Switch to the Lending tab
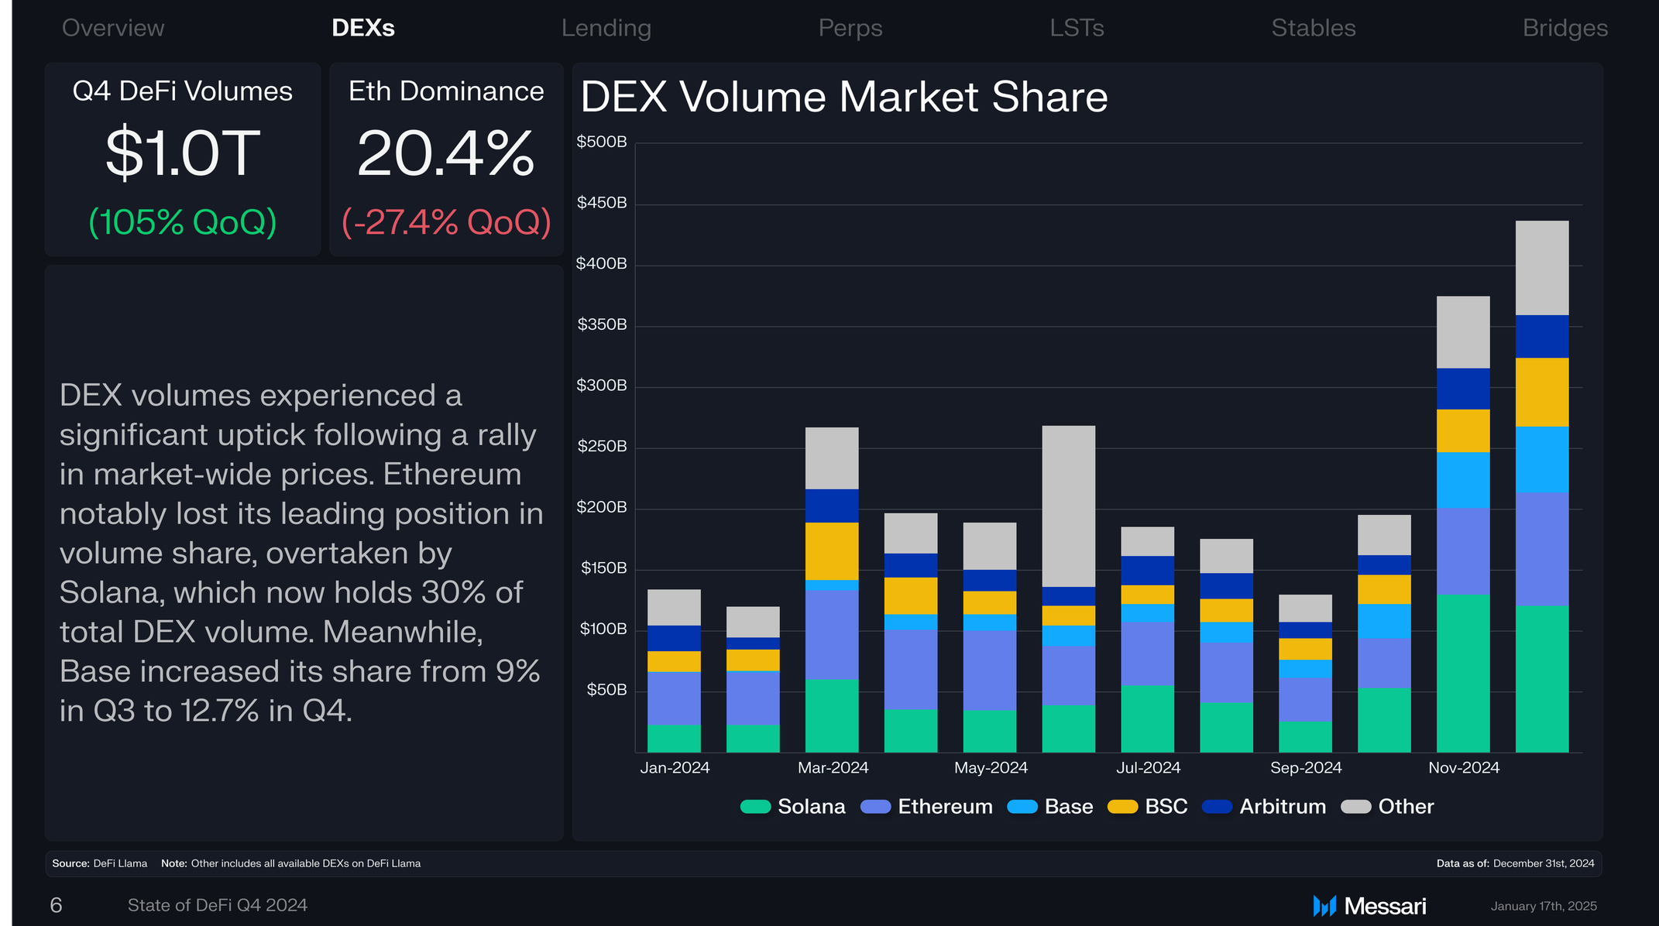The height and width of the screenshot is (926, 1659). click(x=606, y=28)
